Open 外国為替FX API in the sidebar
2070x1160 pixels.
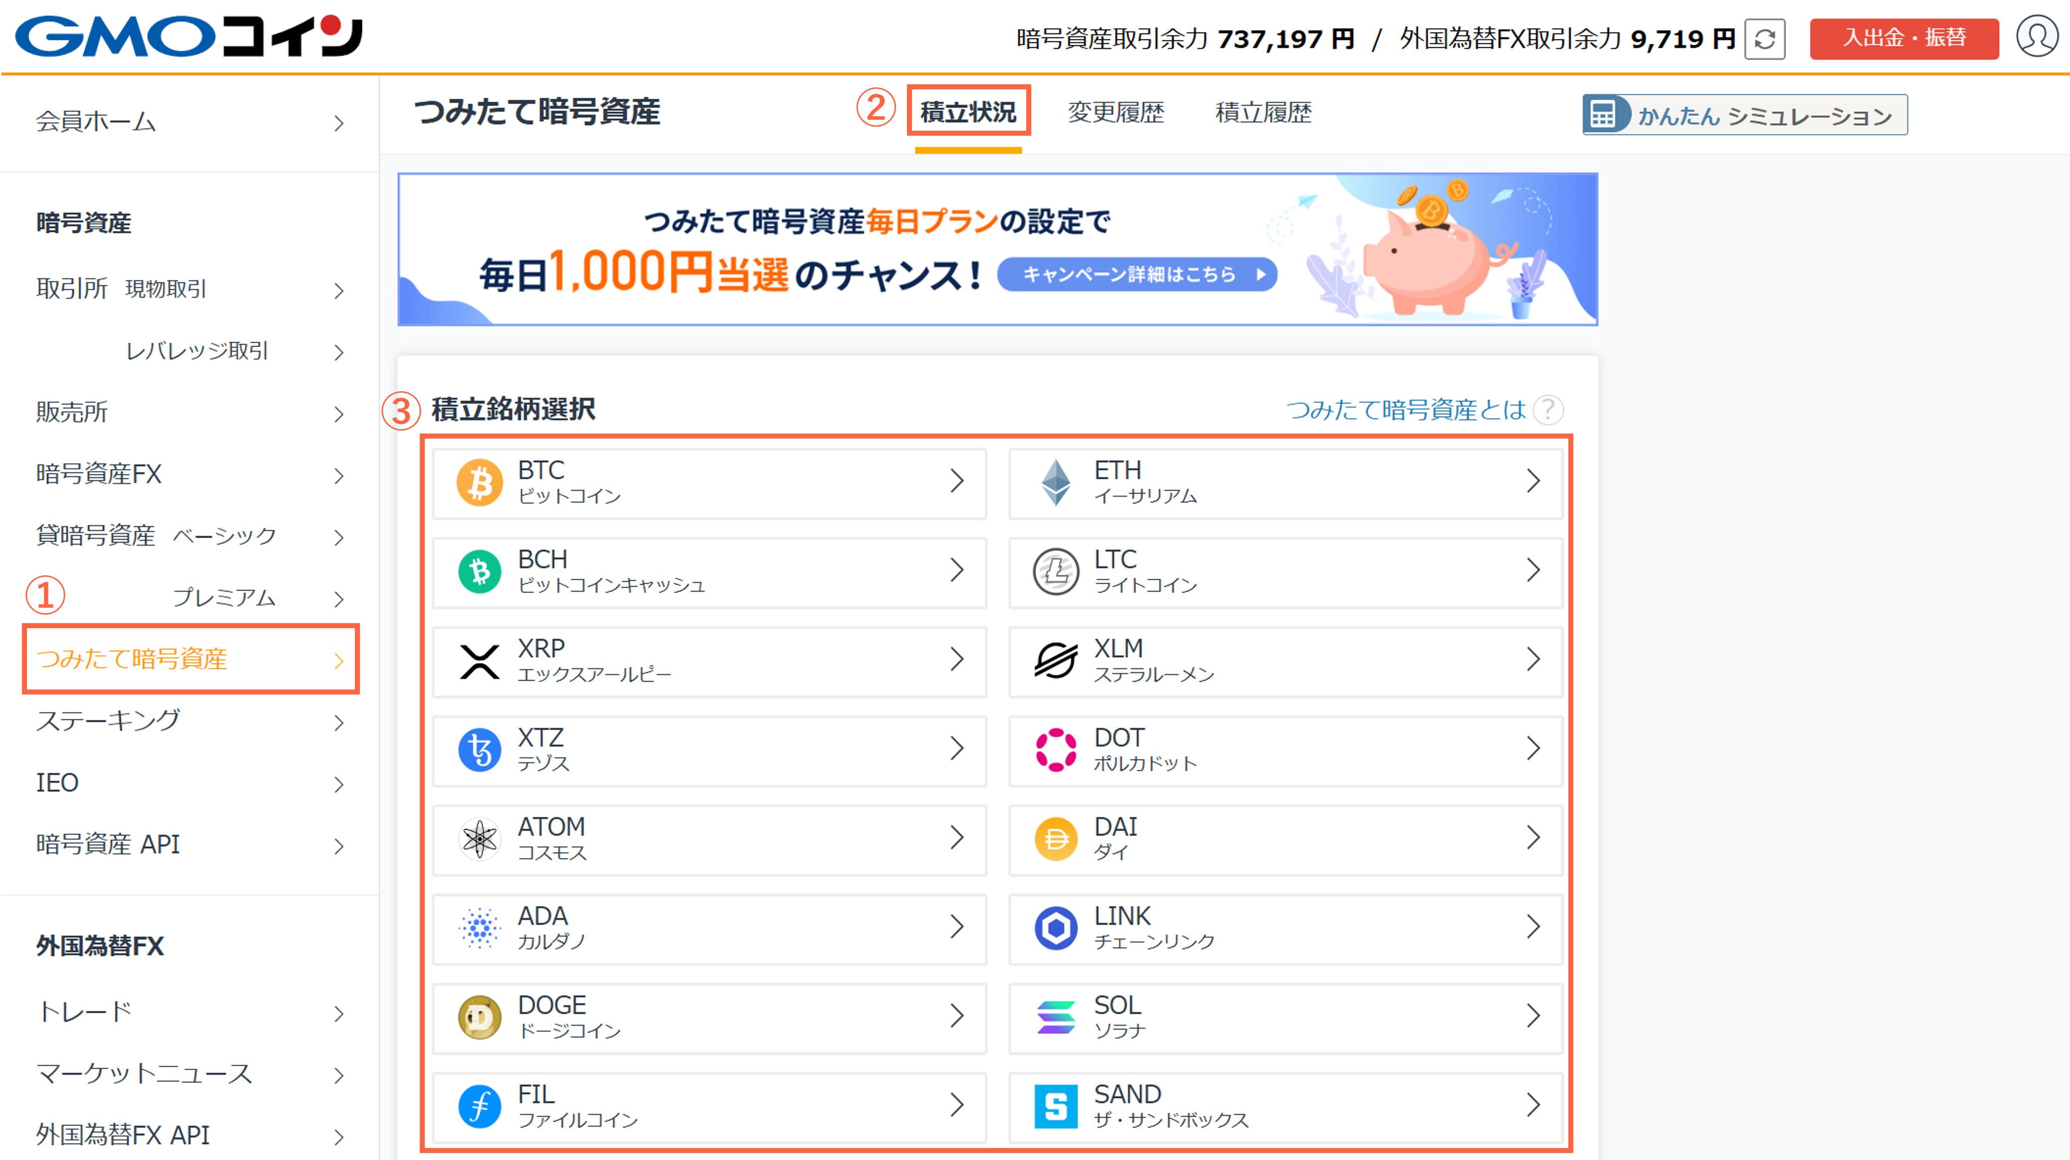pos(190,1135)
